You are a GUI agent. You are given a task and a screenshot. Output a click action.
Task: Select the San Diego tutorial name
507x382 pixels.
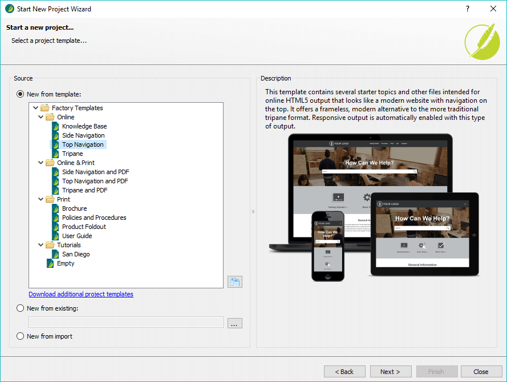[x=76, y=254]
